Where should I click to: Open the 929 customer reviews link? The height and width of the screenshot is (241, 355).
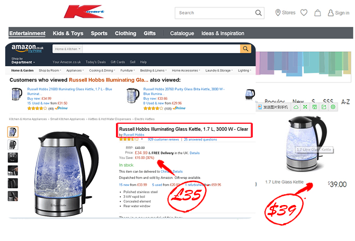163,140
